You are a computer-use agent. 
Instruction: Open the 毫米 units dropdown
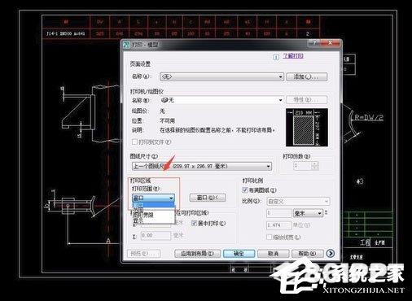pyautogui.click(x=308, y=213)
